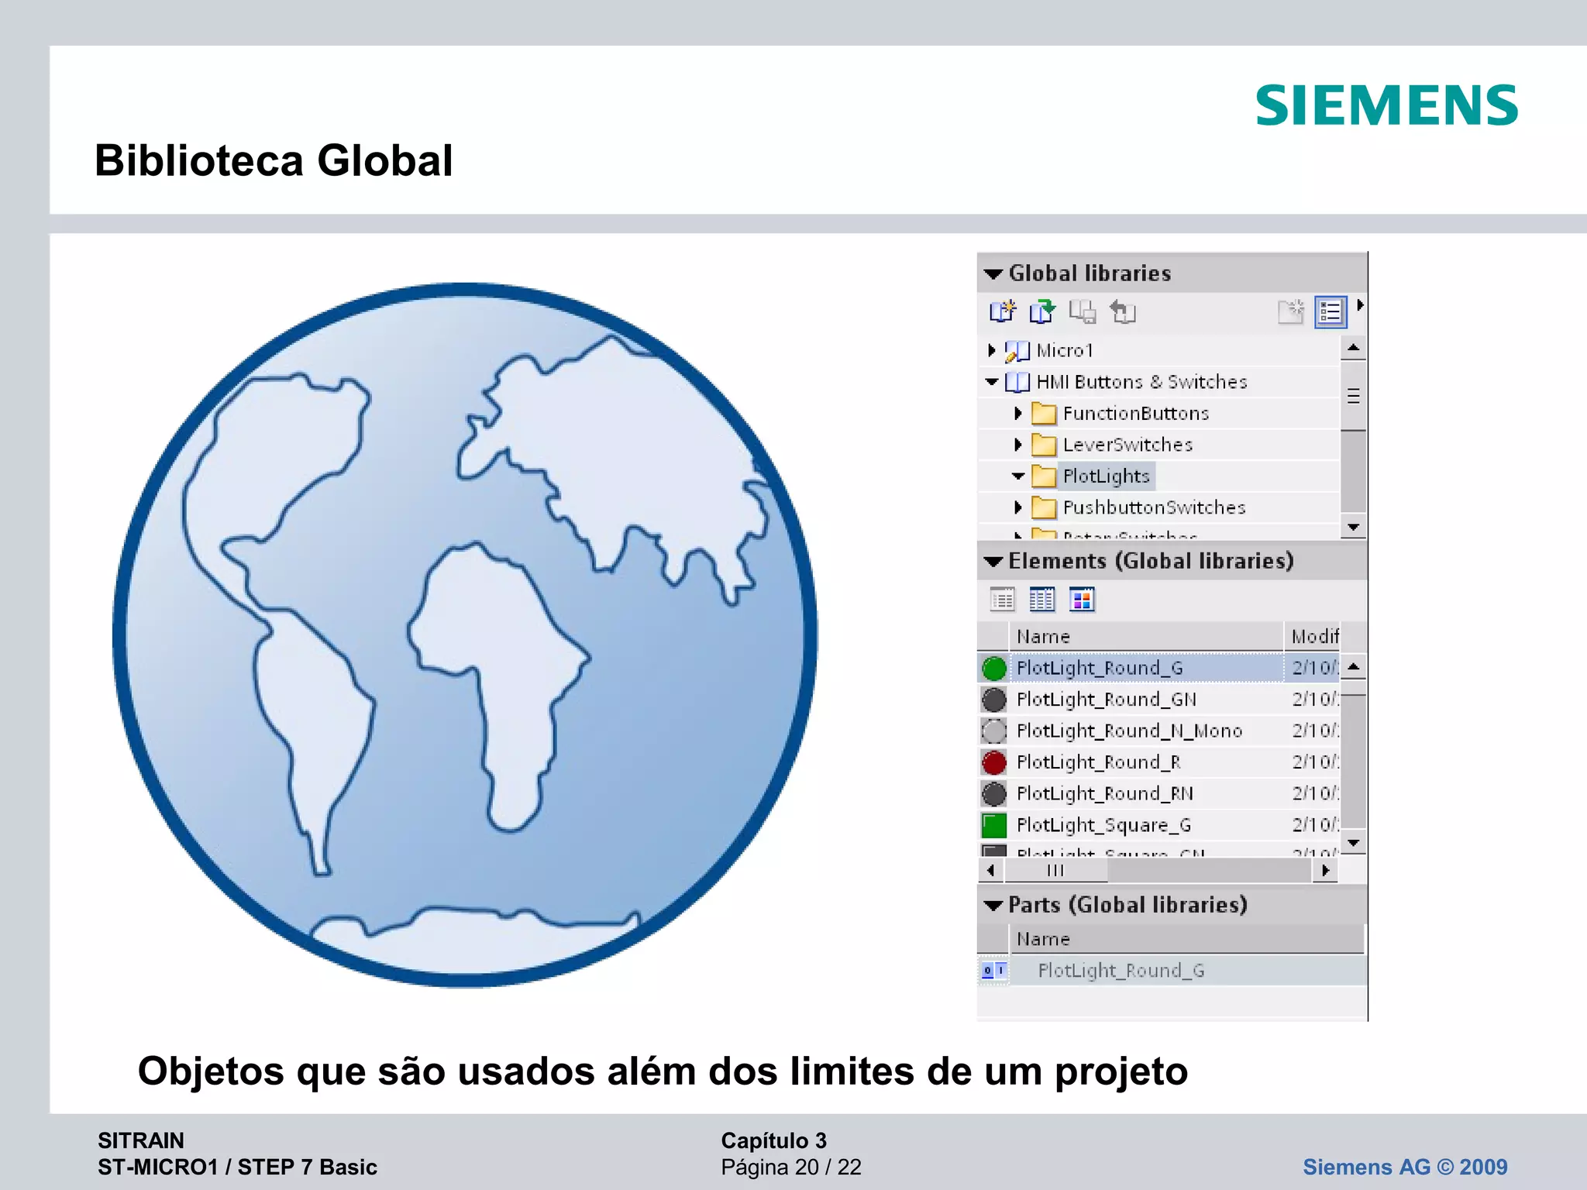Viewport: 1587px width, 1190px height.
Task: Select the Micro1 library
Action: point(1065,350)
